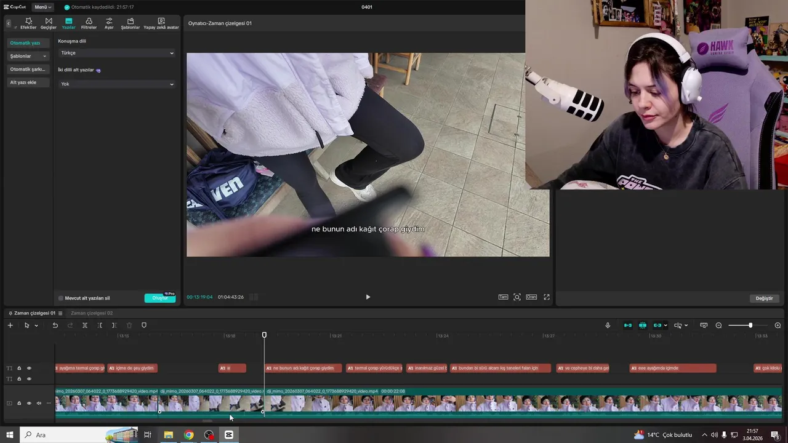Viewport: 788px width, 443px height.
Task: Select the Otomatik şarkı sidebar item
Action: 28,70
